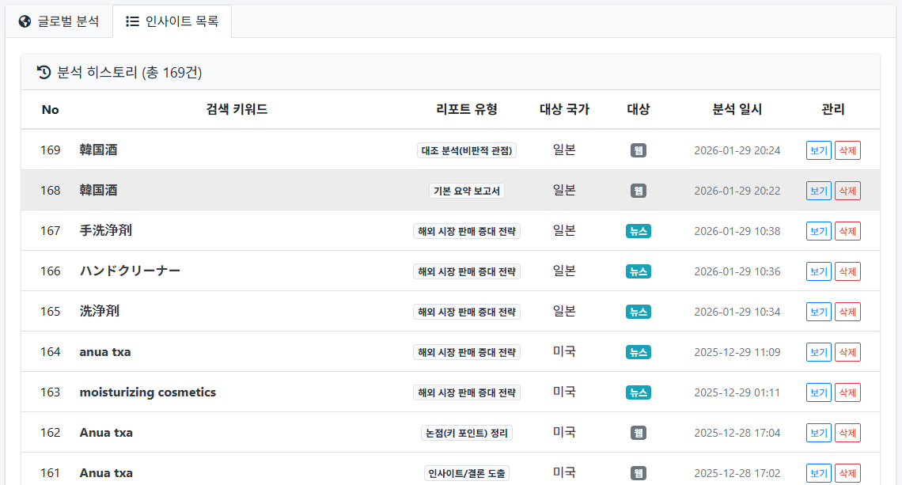Click the 검색 키워드 column header
The height and width of the screenshot is (485, 902).
pos(237,109)
